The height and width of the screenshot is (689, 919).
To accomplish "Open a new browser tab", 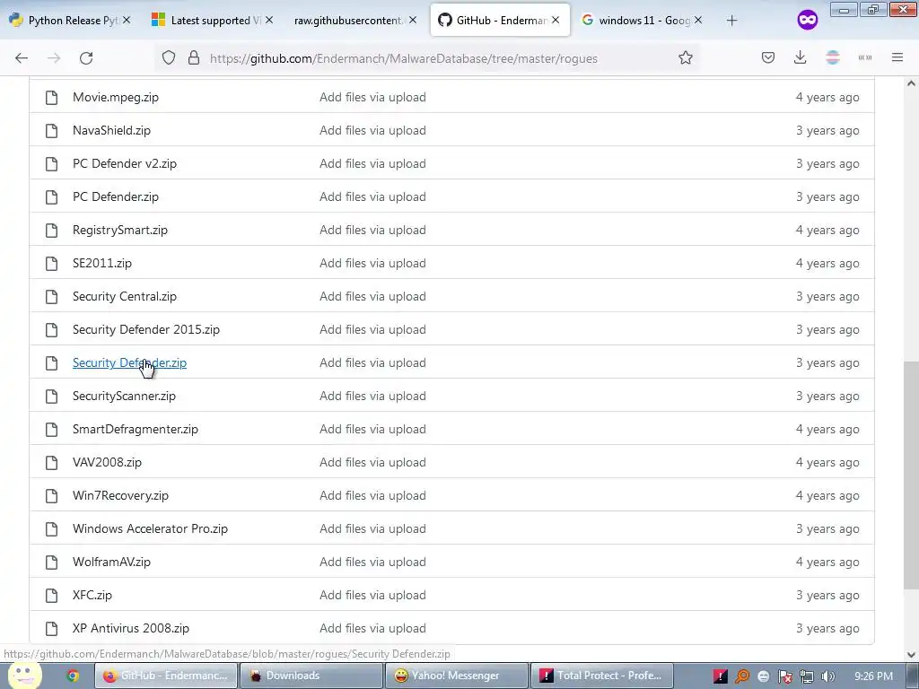I will 731,21.
